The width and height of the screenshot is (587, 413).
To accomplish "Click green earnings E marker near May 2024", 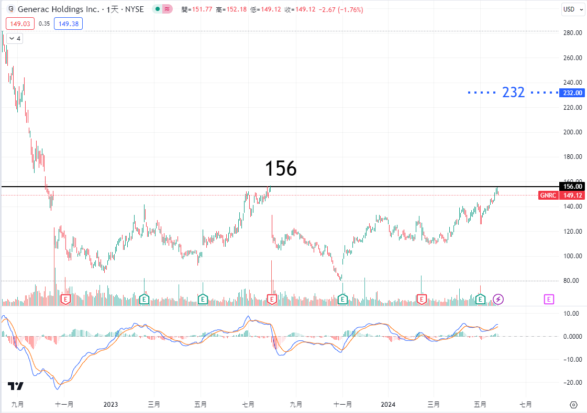I will [x=480, y=299].
